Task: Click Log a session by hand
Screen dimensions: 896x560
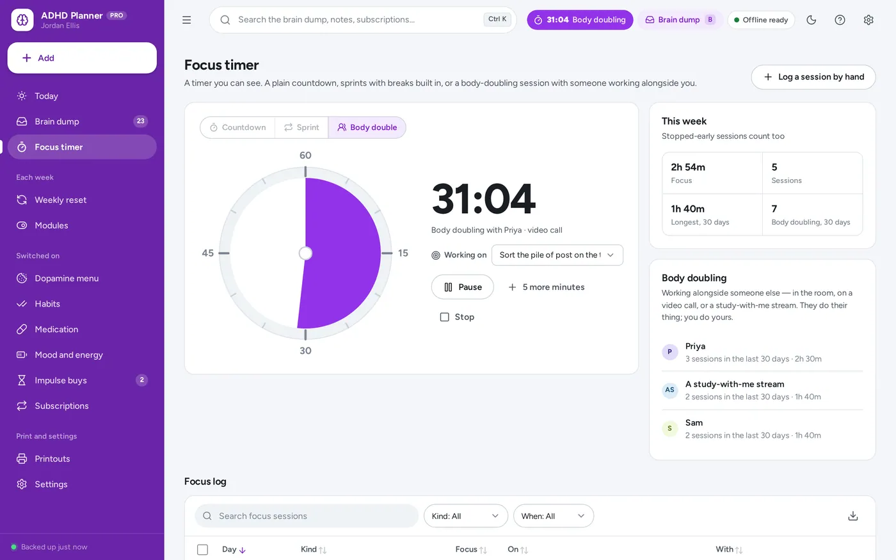Action: 813,77
